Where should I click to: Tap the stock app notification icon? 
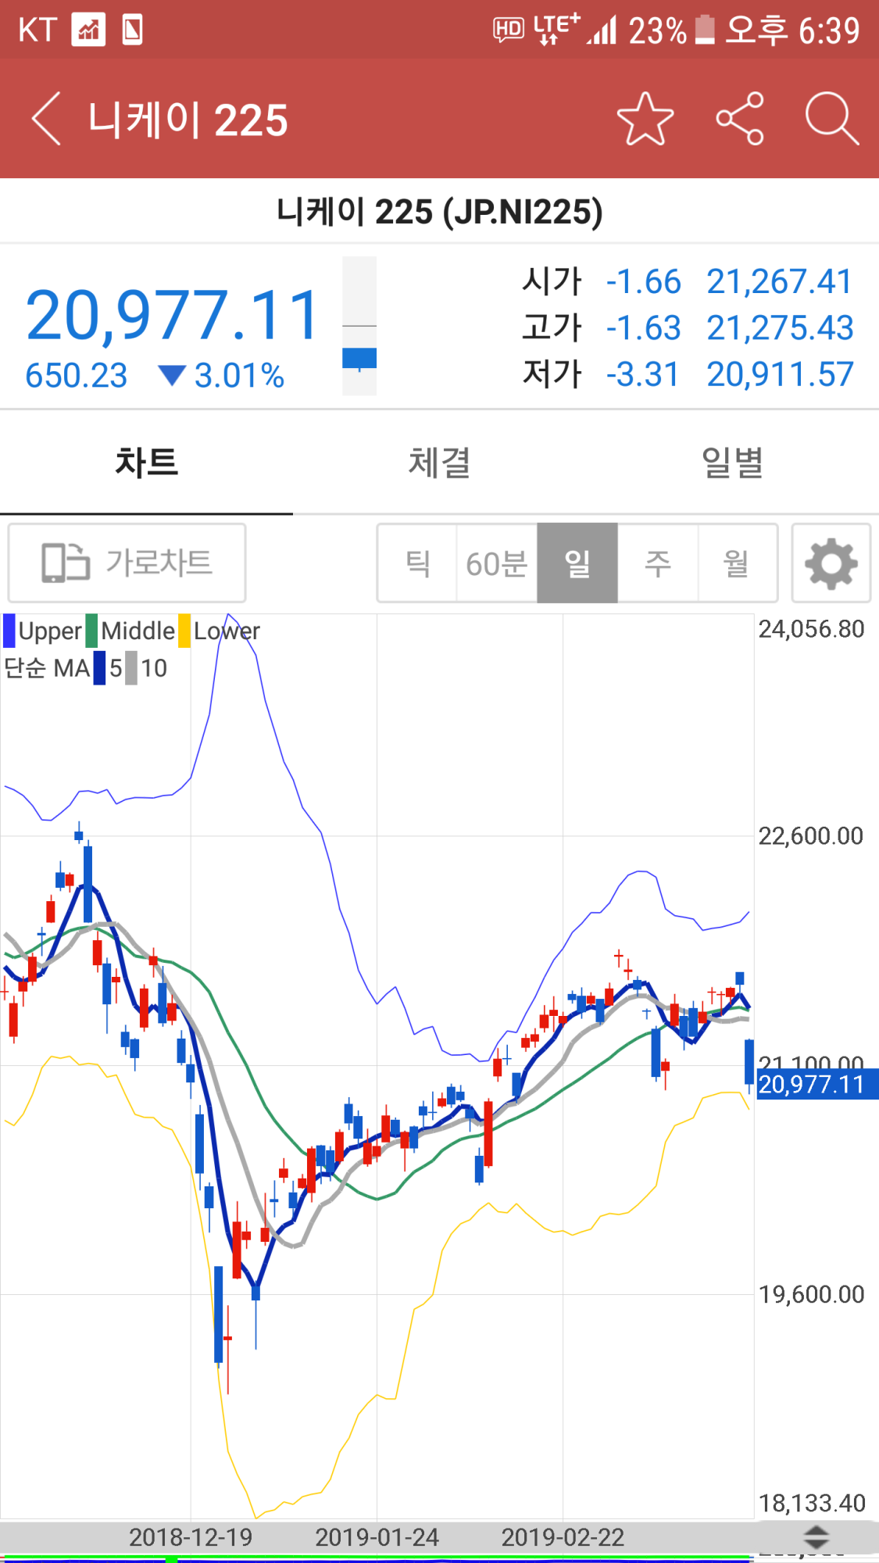(88, 30)
